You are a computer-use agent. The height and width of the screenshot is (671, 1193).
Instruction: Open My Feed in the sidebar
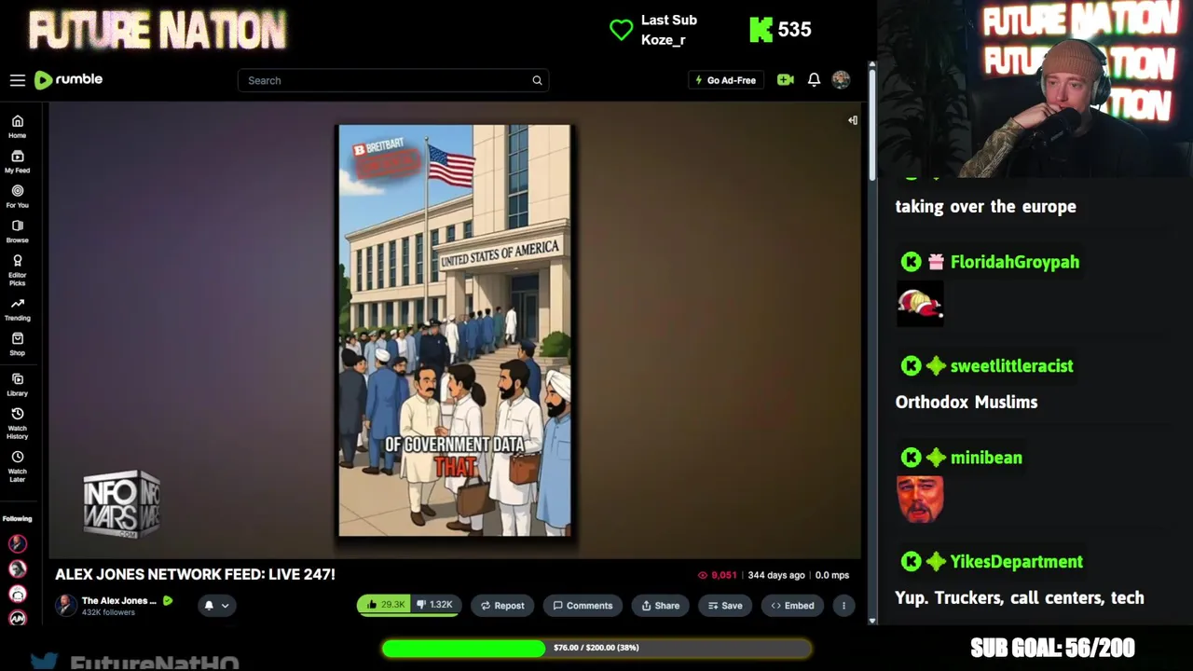pos(17,162)
